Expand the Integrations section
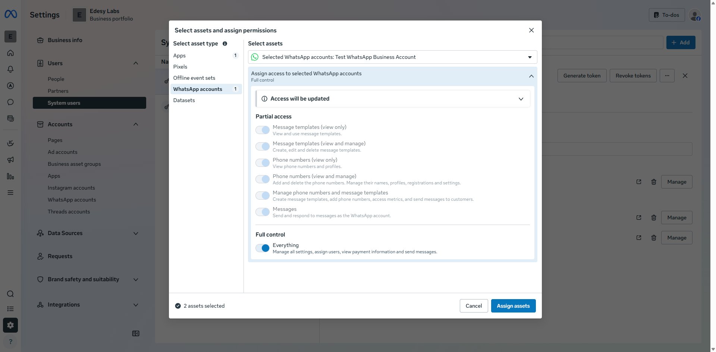 136,305
